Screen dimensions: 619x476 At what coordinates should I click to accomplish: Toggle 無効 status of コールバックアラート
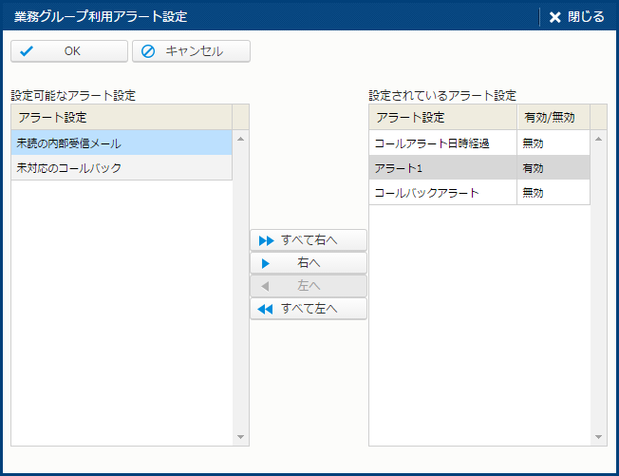coord(553,193)
